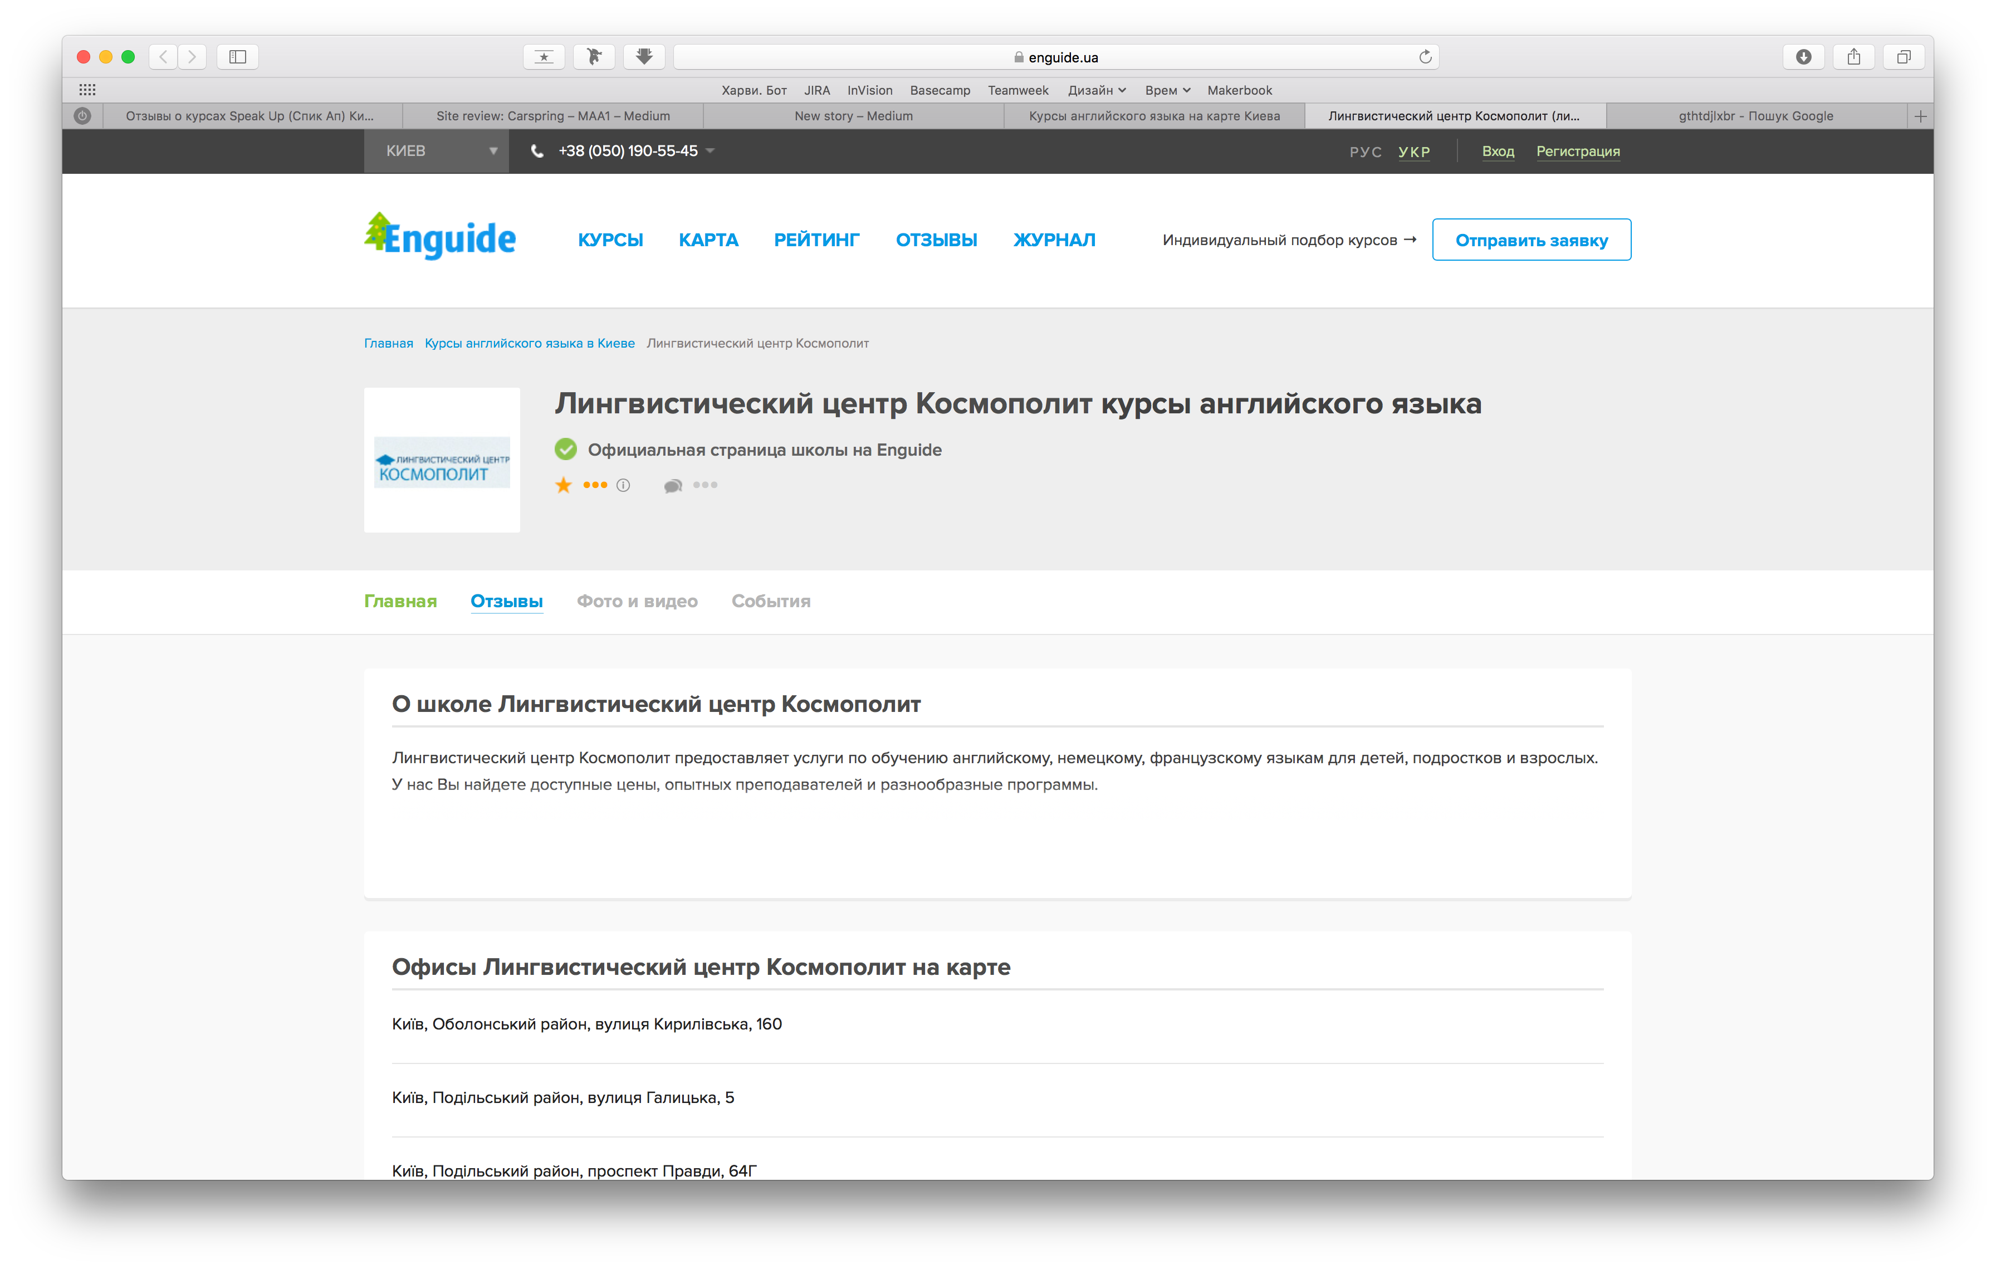Switch to Пошук Google tab
1996x1269 pixels.
click(1755, 116)
